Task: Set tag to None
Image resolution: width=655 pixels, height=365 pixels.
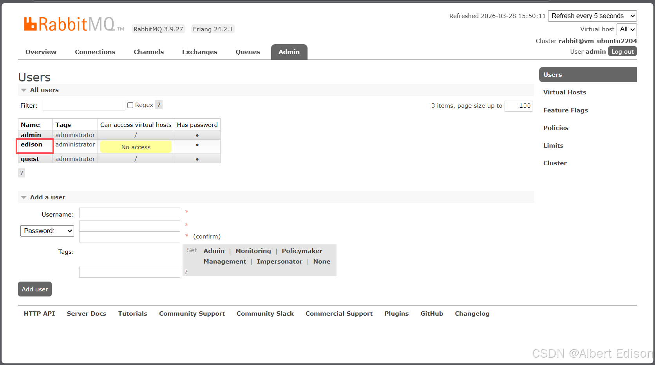Action: (x=322, y=261)
